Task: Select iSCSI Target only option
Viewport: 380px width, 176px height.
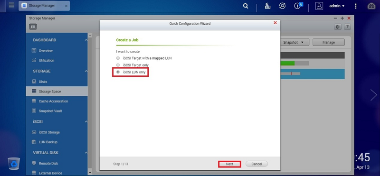Action: [133, 65]
